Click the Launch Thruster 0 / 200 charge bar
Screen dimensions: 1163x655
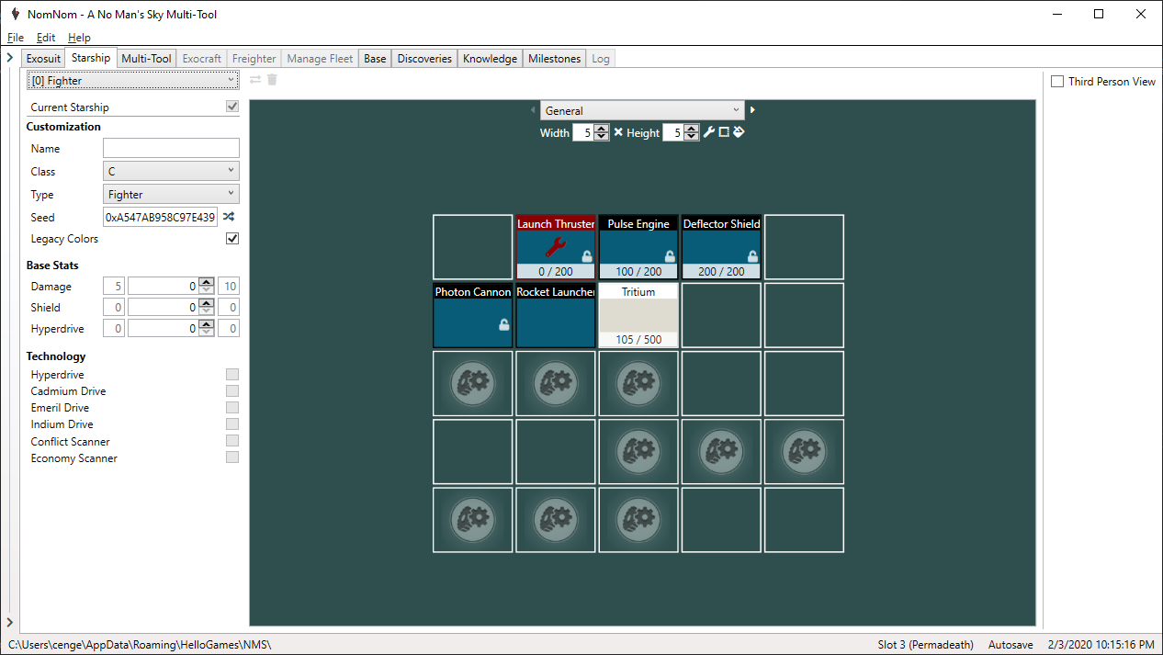pyautogui.click(x=556, y=271)
